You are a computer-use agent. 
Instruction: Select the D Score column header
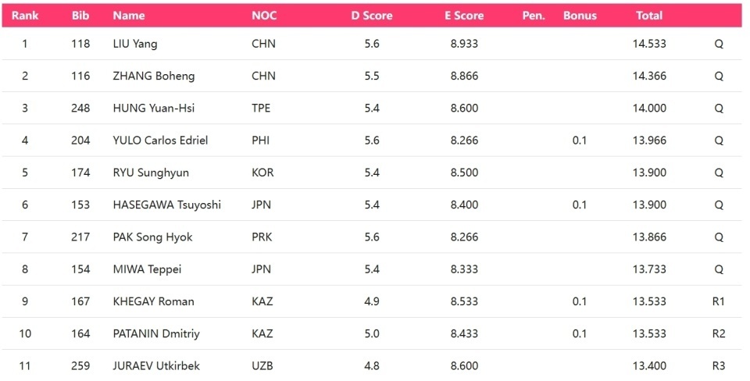tap(372, 16)
